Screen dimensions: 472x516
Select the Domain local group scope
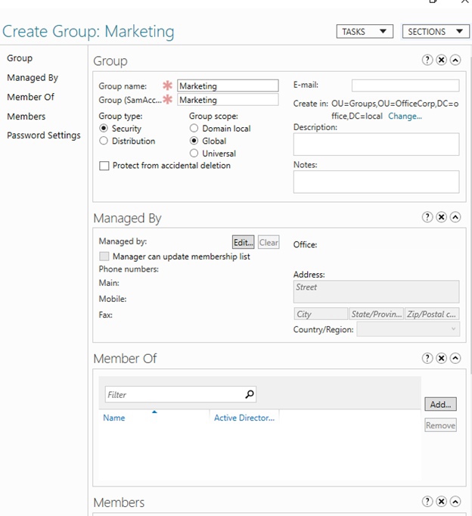point(194,129)
